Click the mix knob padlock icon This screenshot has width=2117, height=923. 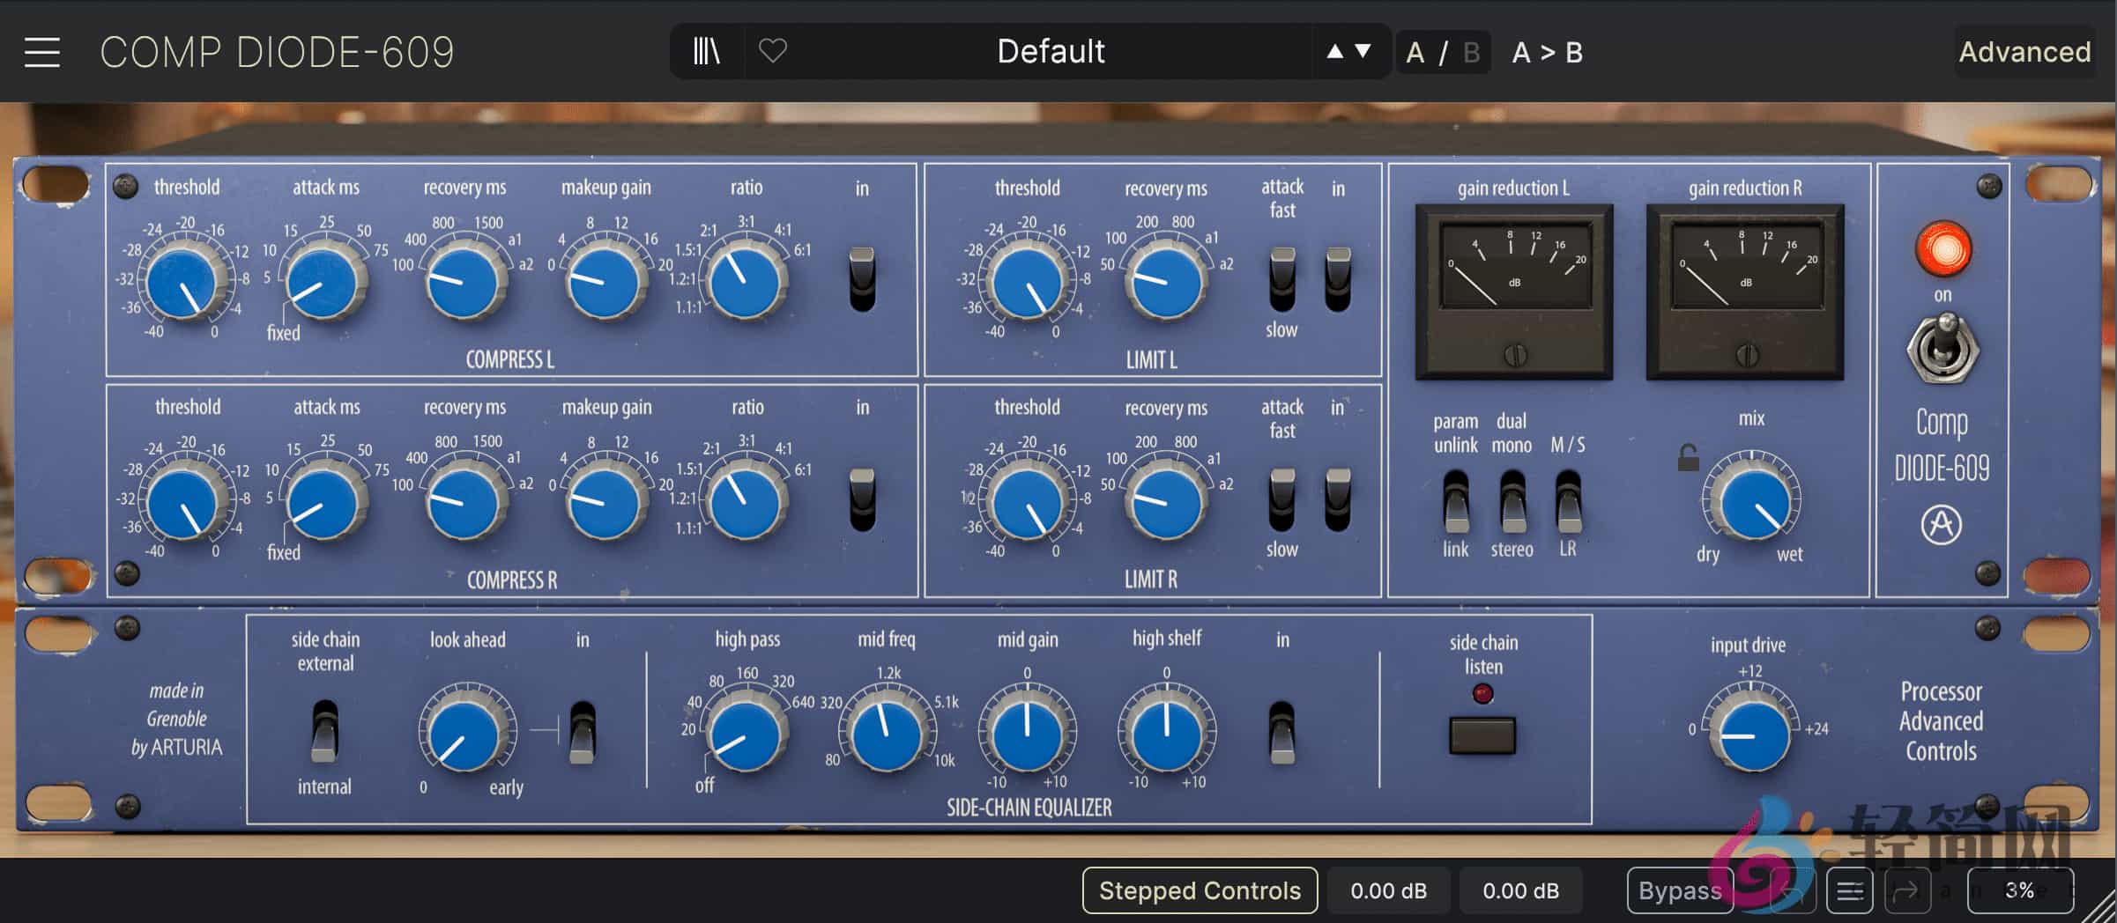click(x=1688, y=457)
